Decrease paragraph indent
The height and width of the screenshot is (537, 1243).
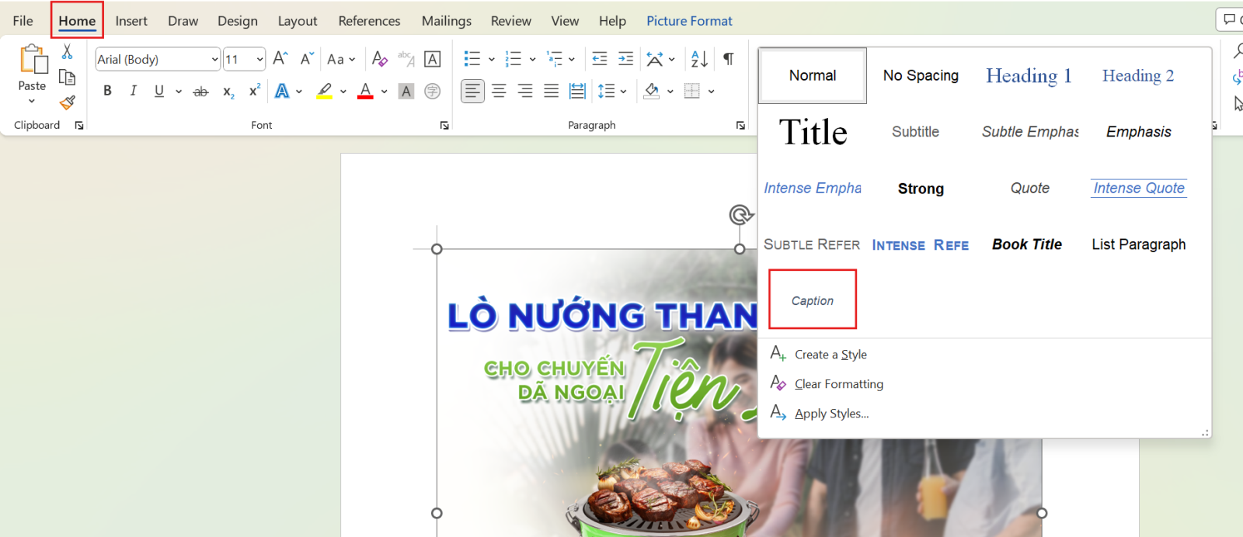point(600,59)
